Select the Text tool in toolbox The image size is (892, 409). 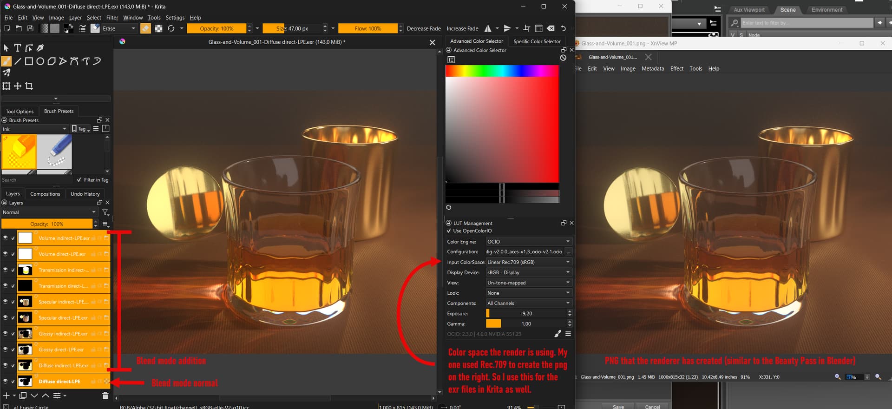tap(17, 48)
